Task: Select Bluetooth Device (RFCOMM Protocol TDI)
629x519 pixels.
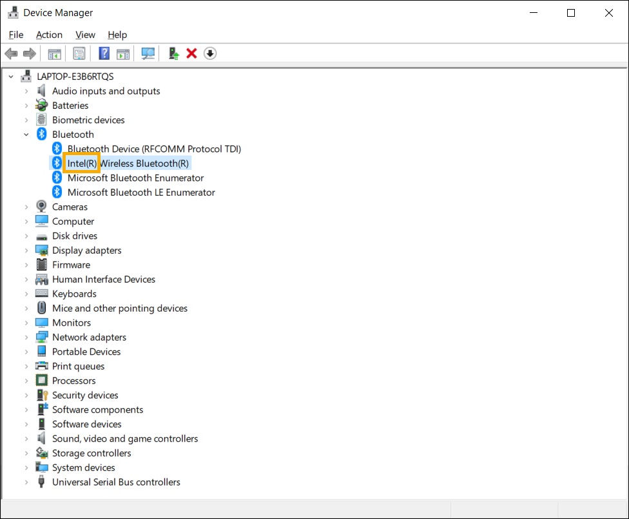Action: coord(154,149)
